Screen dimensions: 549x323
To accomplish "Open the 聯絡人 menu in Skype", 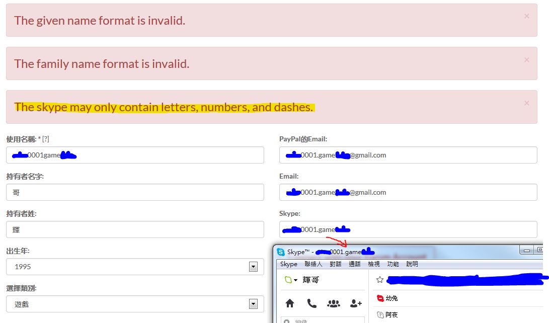I will pyautogui.click(x=313, y=264).
